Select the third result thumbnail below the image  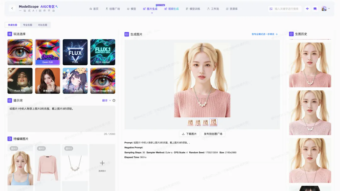click(x=206, y=123)
